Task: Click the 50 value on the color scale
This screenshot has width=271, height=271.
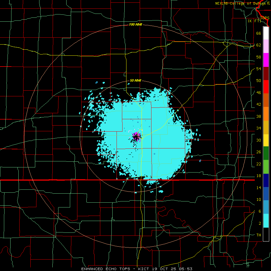Action: tap(259, 81)
